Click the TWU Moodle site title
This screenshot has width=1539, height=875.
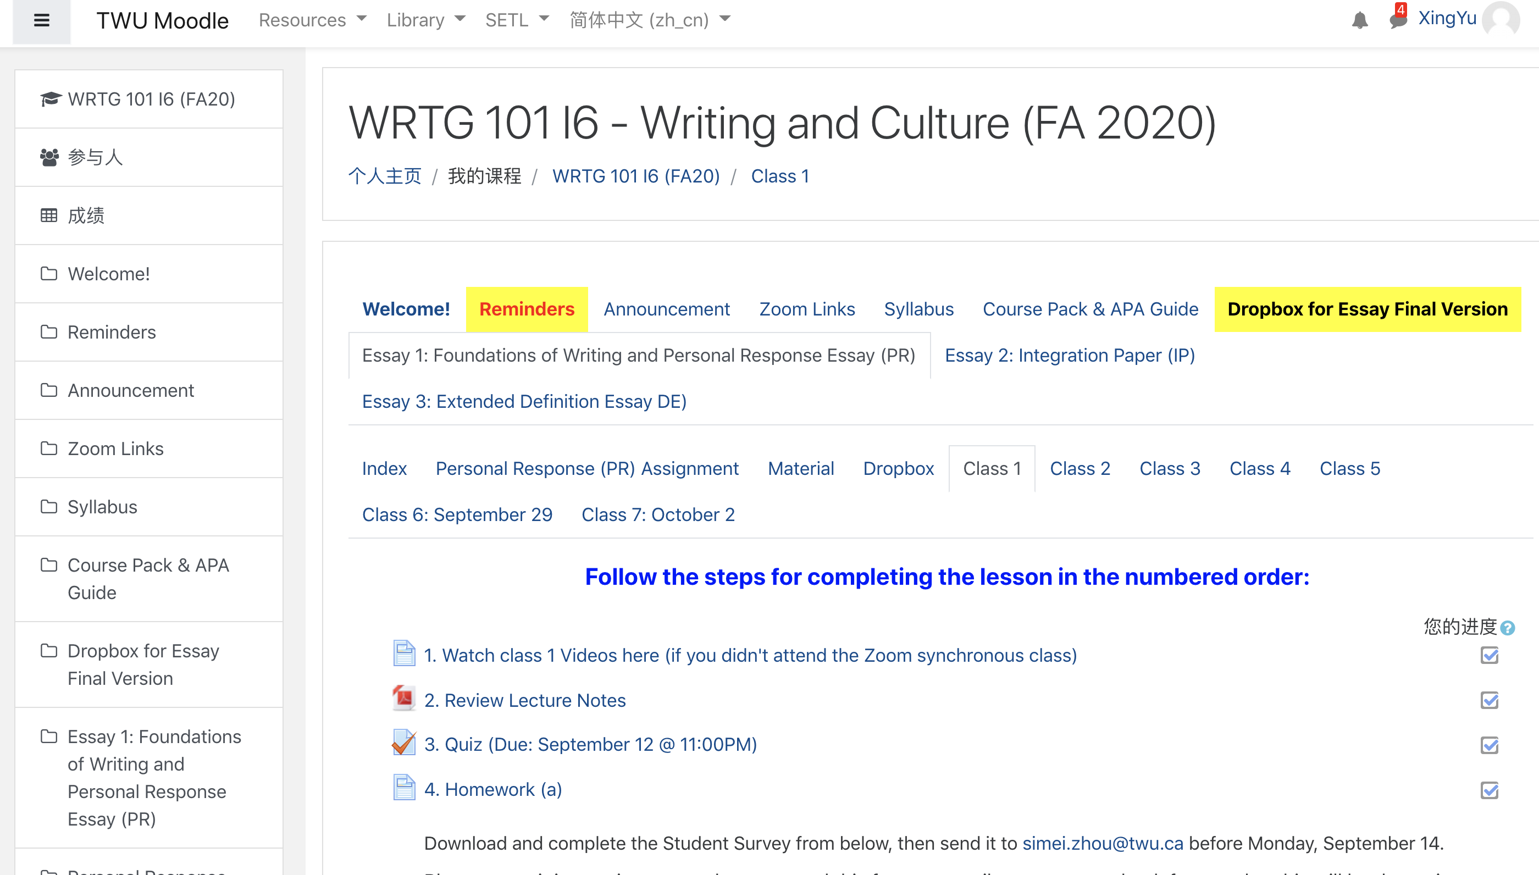click(162, 20)
